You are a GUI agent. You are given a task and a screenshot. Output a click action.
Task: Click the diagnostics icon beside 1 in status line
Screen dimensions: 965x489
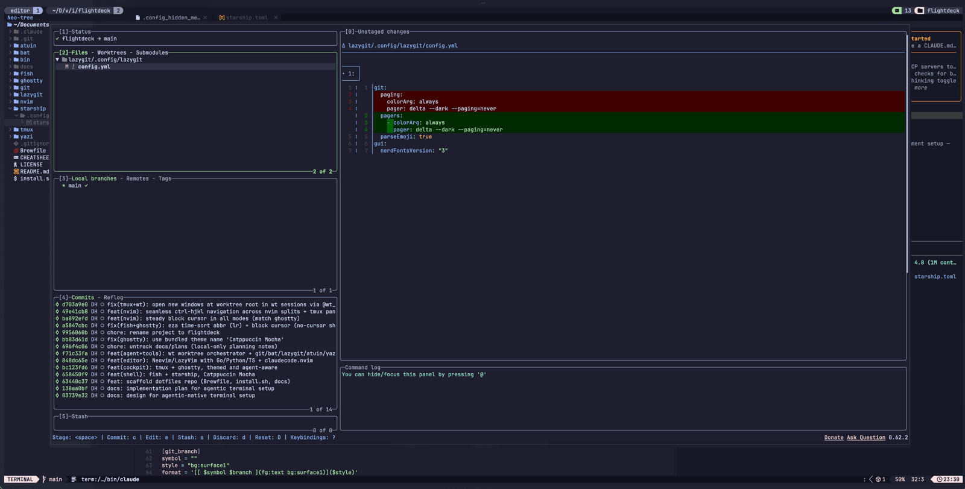coord(878,479)
